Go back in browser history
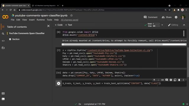This screenshot has height=106, width=189. [3, 10]
